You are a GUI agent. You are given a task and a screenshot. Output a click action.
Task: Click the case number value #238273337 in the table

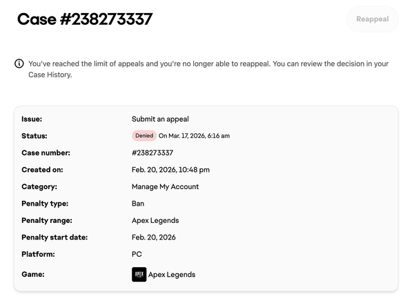click(152, 153)
